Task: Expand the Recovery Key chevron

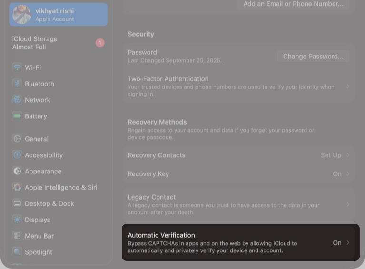Action: click(x=348, y=174)
